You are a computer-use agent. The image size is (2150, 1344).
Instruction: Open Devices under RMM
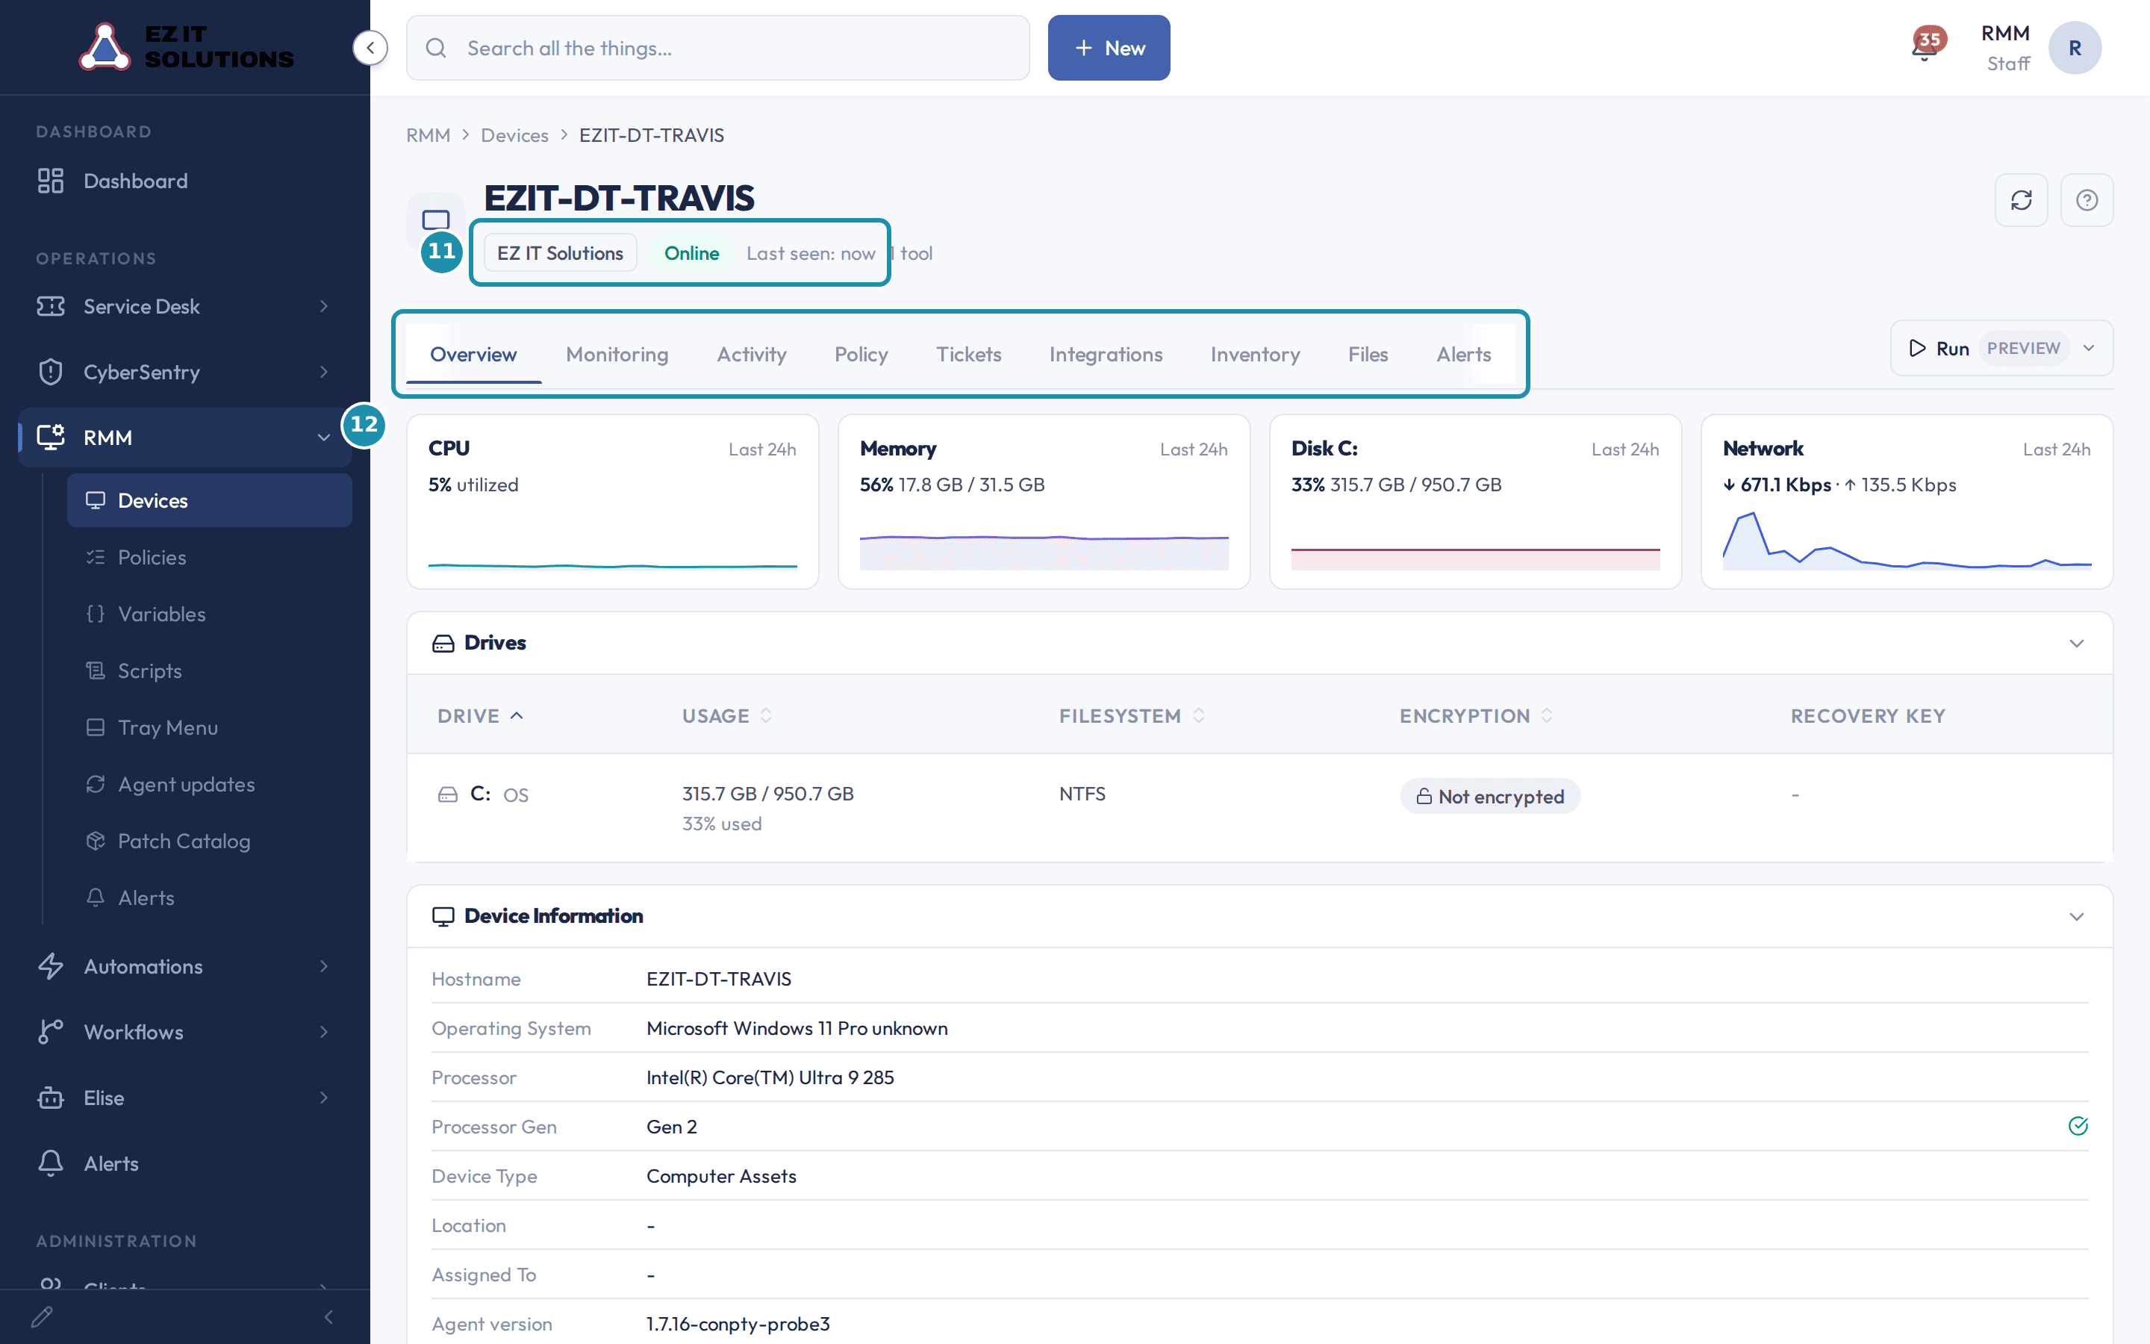coord(210,500)
